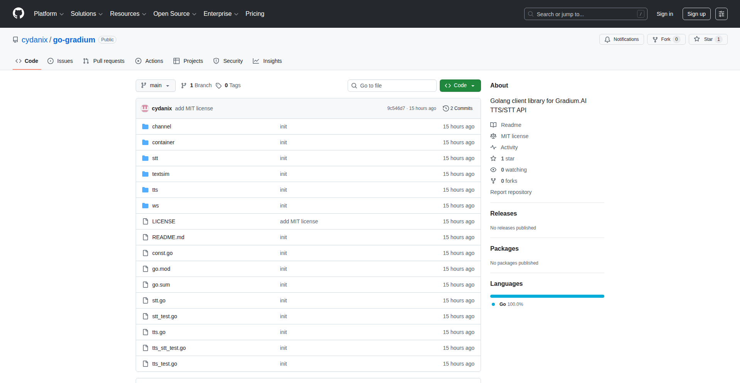Click the commit history clock icon
Image resolution: width=740 pixels, height=383 pixels.
446,108
